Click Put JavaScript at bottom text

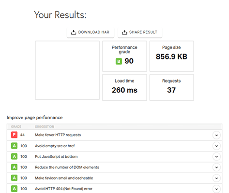[x=56, y=157]
